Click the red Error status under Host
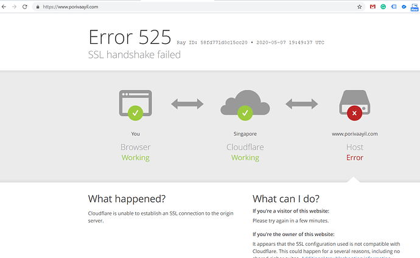The width and height of the screenshot is (420, 258). 355,158
